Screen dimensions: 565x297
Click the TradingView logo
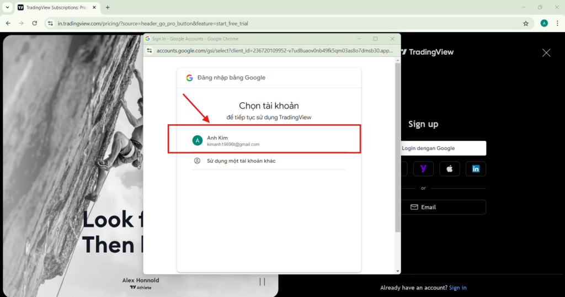pyautogui.click(x=428, y=52)
